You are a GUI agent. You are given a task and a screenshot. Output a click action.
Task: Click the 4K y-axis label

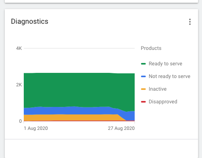[19, 48]
